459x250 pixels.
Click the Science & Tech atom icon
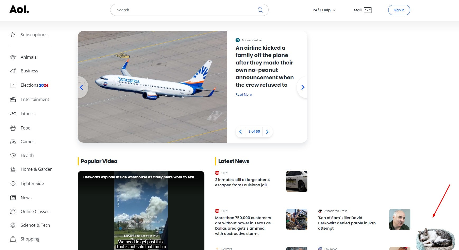[13, 225]
